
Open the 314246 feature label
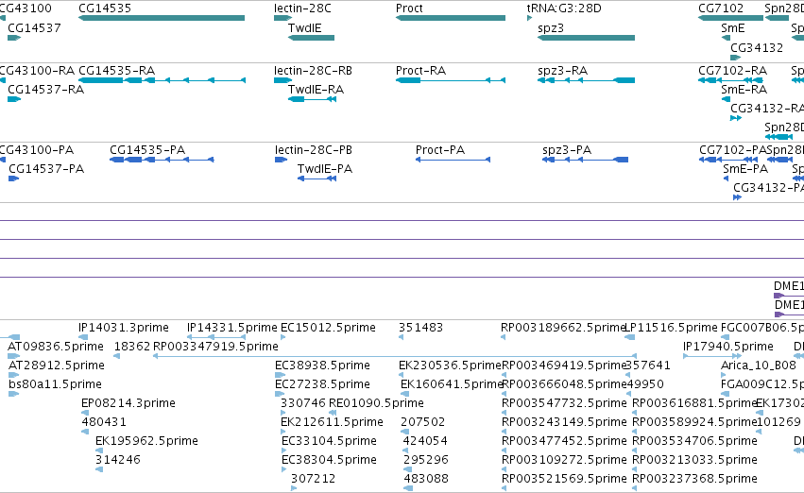(118, 460)
